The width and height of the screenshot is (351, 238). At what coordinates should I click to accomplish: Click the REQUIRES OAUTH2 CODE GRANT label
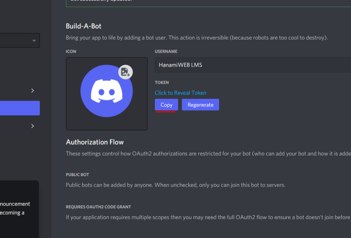click(98, 207)
